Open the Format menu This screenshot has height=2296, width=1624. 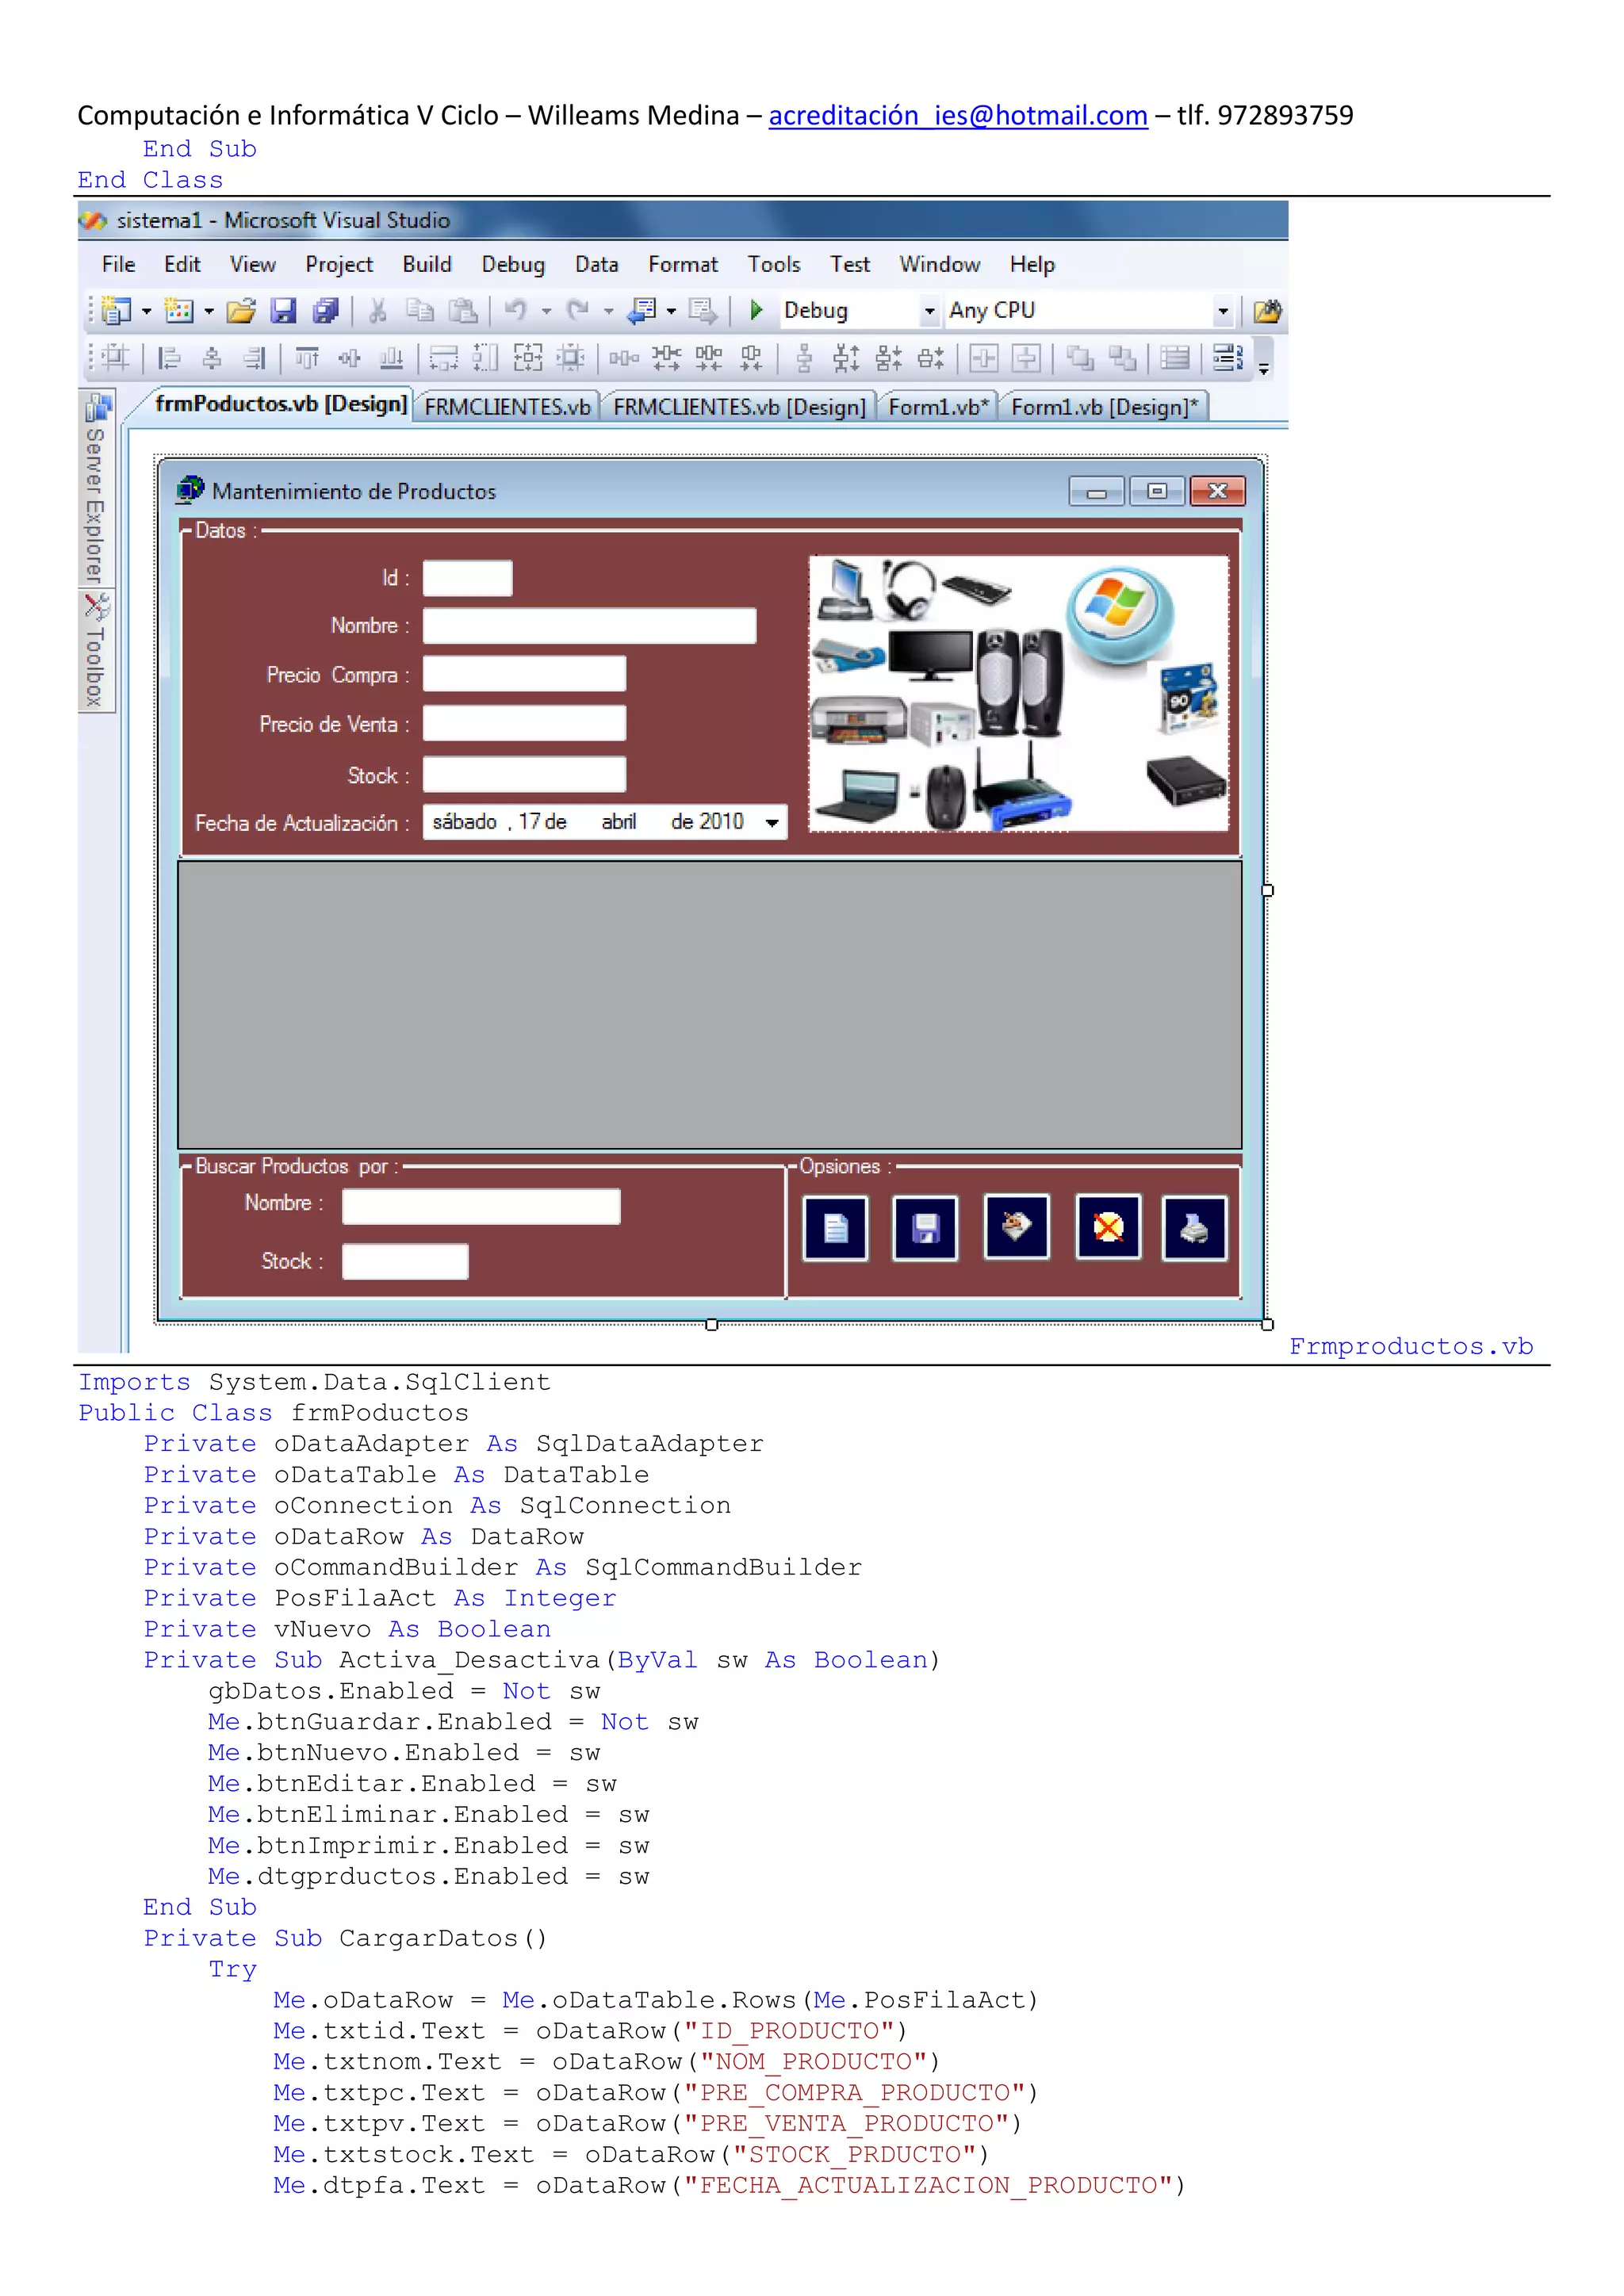(683, 265)
